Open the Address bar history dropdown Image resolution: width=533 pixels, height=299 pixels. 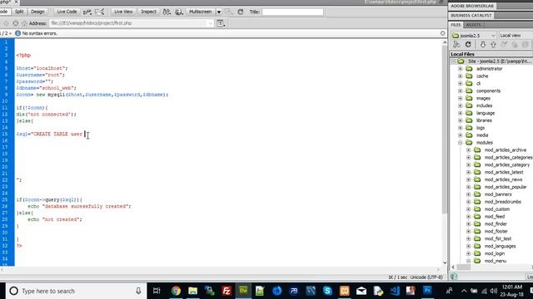(210, 23)
